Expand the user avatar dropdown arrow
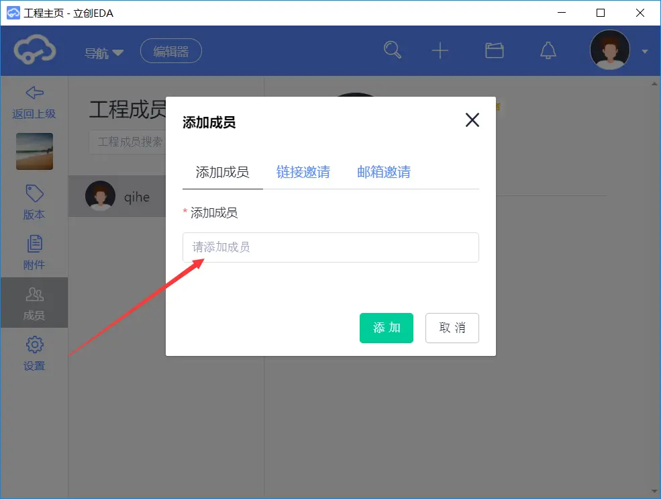The height and width of the screenshot is (499, 661). (645, 52)
